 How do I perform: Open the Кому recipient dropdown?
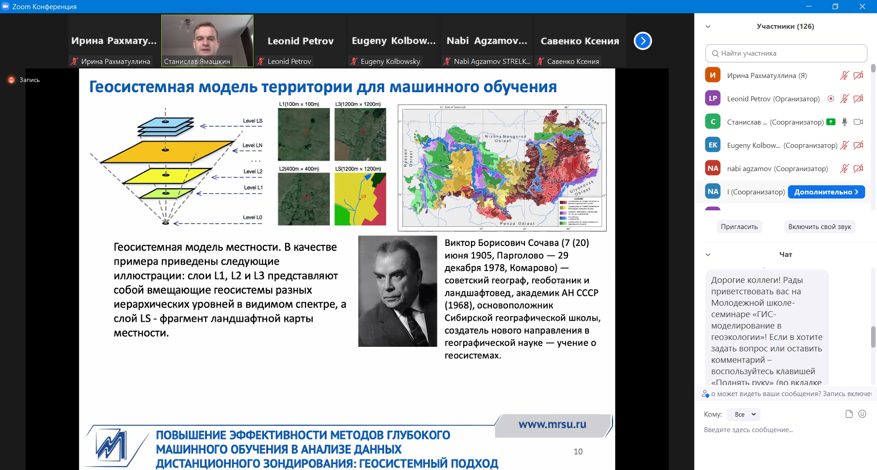click(744, 414)
